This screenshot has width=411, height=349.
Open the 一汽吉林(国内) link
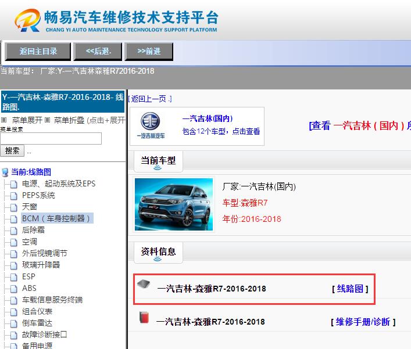click(208, 118)
